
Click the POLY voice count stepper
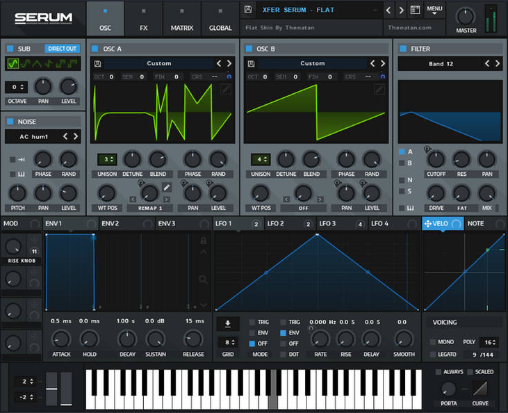point(490,342)
